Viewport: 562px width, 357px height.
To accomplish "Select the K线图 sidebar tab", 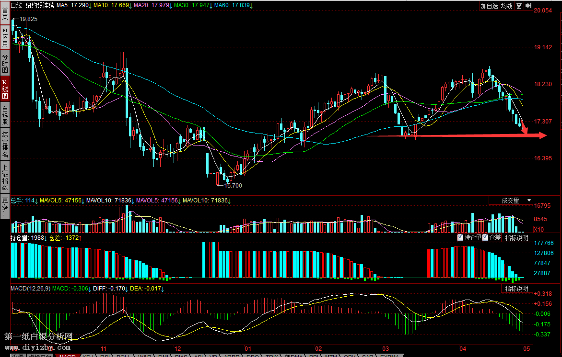I will pos(5,89).
